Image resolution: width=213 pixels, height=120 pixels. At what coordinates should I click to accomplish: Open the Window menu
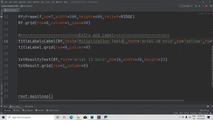click(x=59, y=2)
